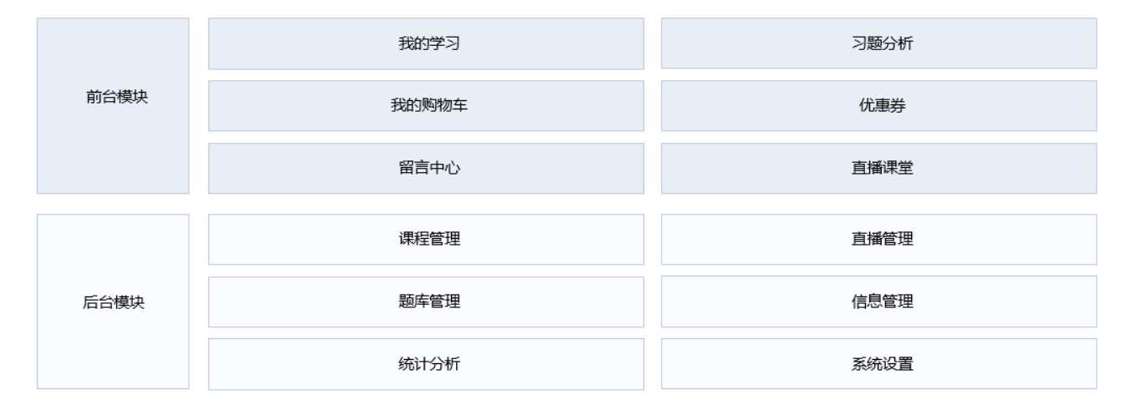Click the text label 我的学习
The height and width of the screenshot is (410, 1137).
426,43
